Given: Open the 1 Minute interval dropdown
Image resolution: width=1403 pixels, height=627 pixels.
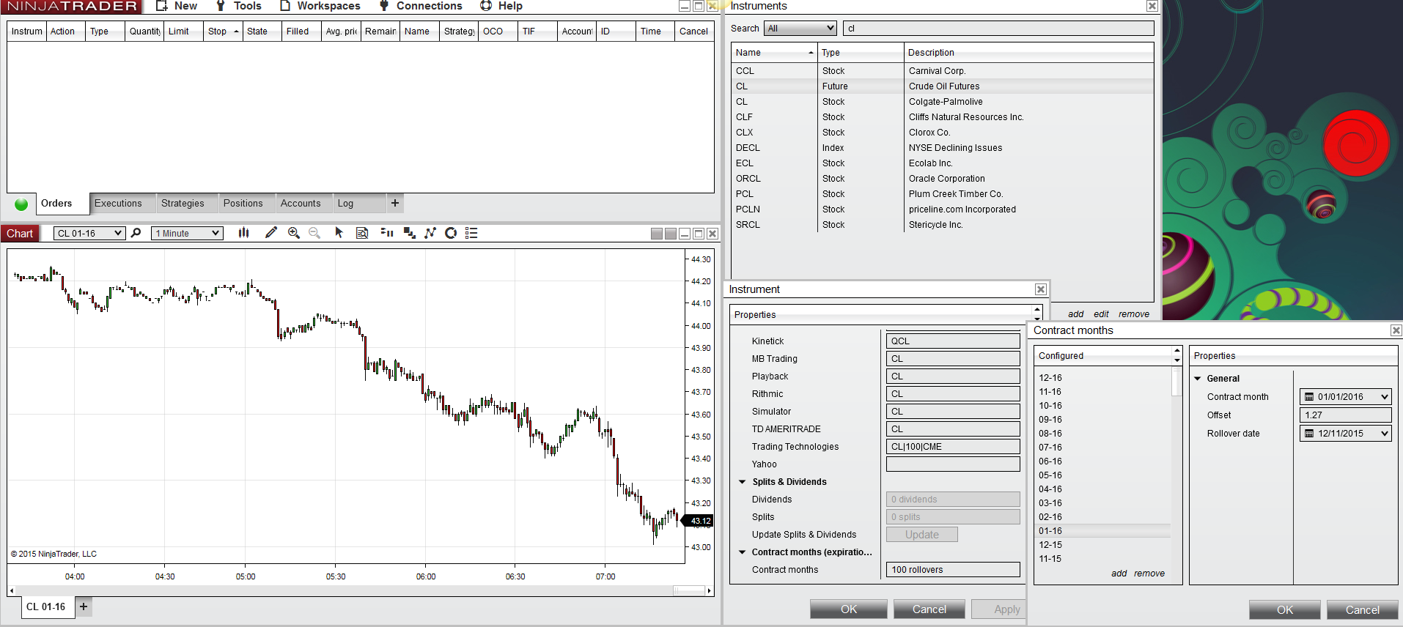Looking at the screenshot, I should pyautogui.click(x=187, y=233).
